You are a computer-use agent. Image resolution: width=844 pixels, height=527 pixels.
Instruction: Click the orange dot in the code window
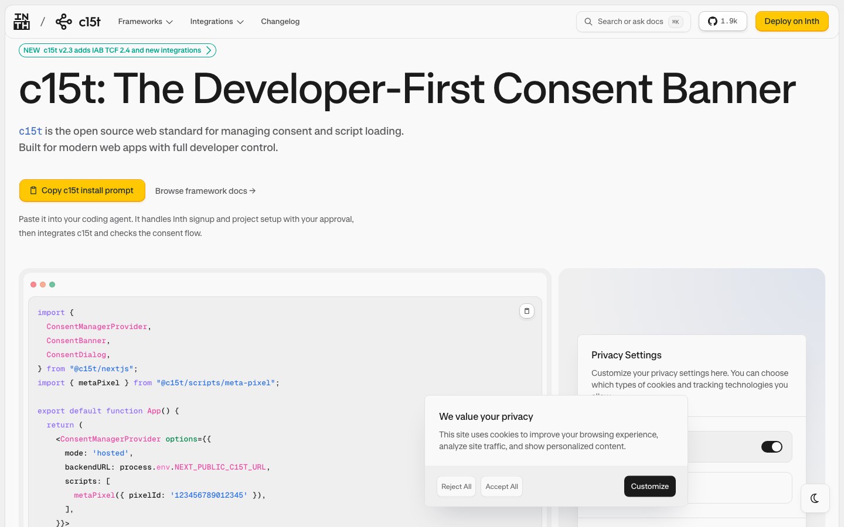(43, 285)
